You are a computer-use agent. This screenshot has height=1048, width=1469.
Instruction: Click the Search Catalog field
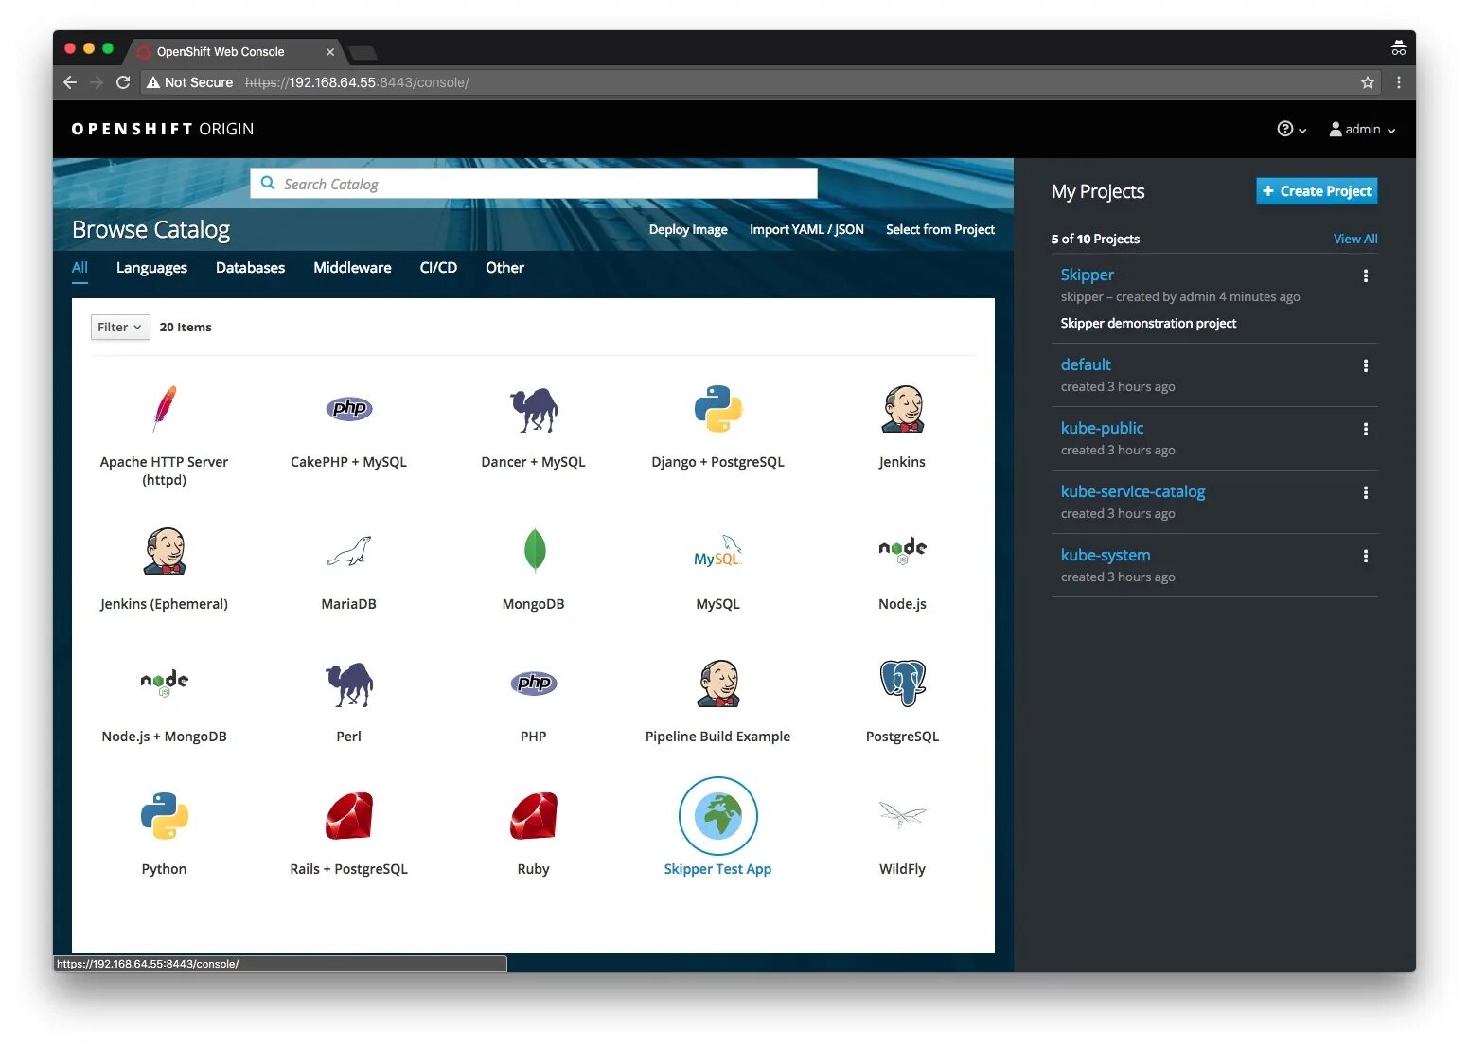click(x=534, y=184)
